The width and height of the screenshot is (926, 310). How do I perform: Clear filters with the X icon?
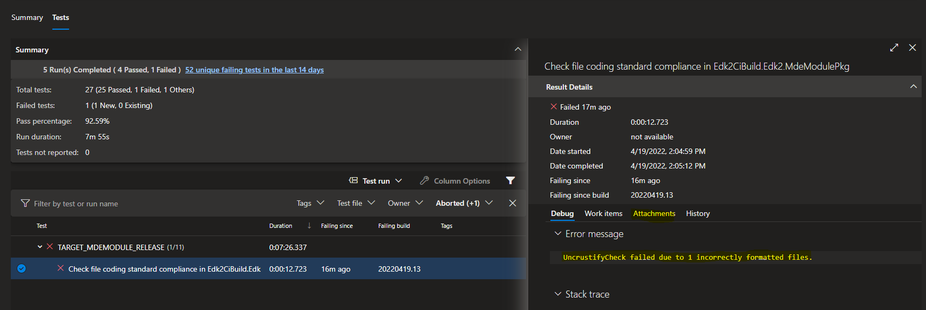(x=513, y=203)
